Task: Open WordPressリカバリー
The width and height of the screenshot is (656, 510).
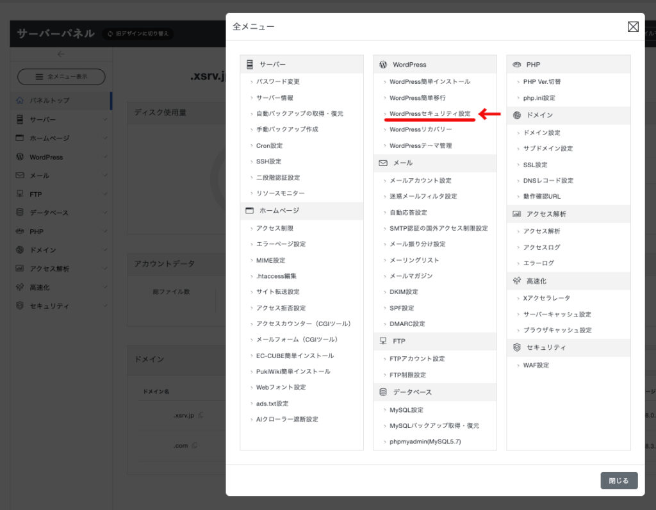Action: 420,129
